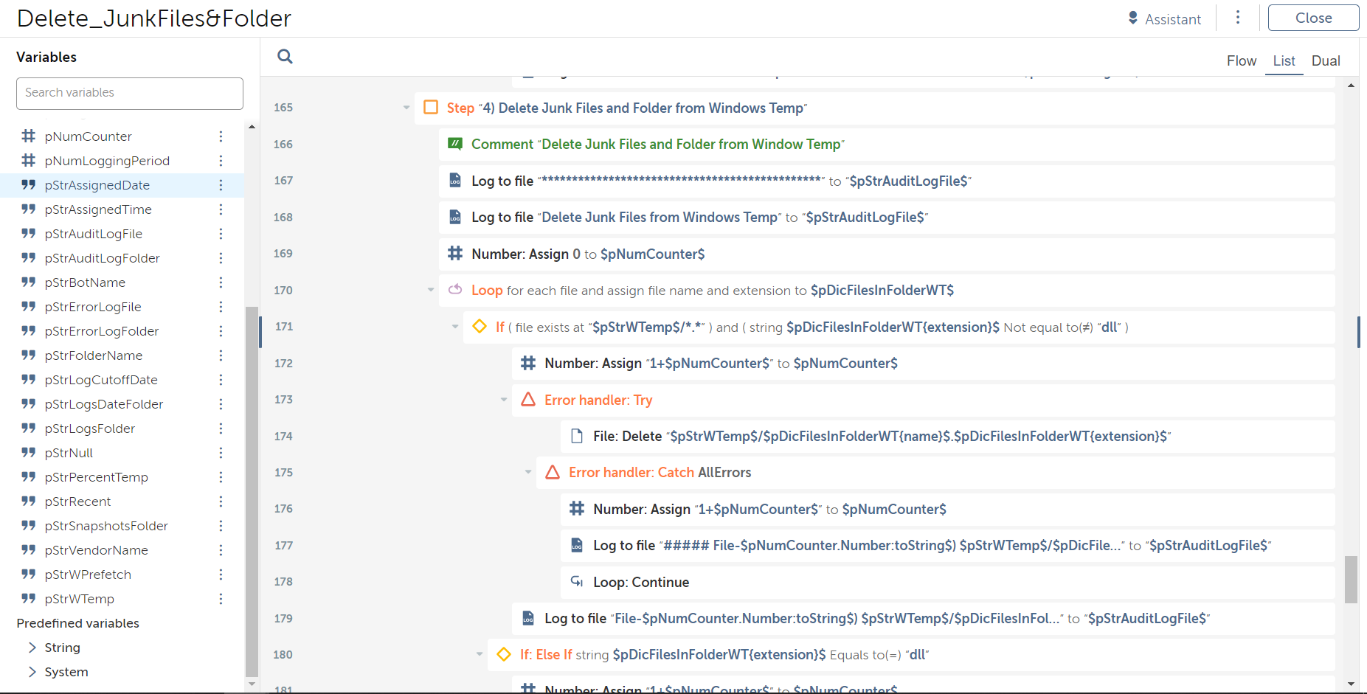Image resolution: width=1367 pixels, height=694 pixels.
Task: Click the File Delete icon on line 174
Action: coord(577,436)
